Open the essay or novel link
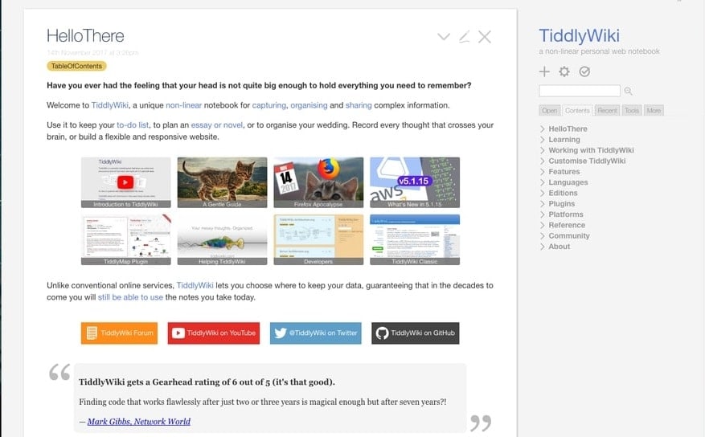Viewport: 705px width, 437px height. tap(217, 125)
